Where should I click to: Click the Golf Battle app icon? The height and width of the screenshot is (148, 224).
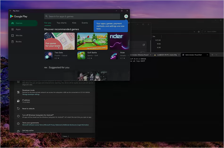[x=81, y=55]
